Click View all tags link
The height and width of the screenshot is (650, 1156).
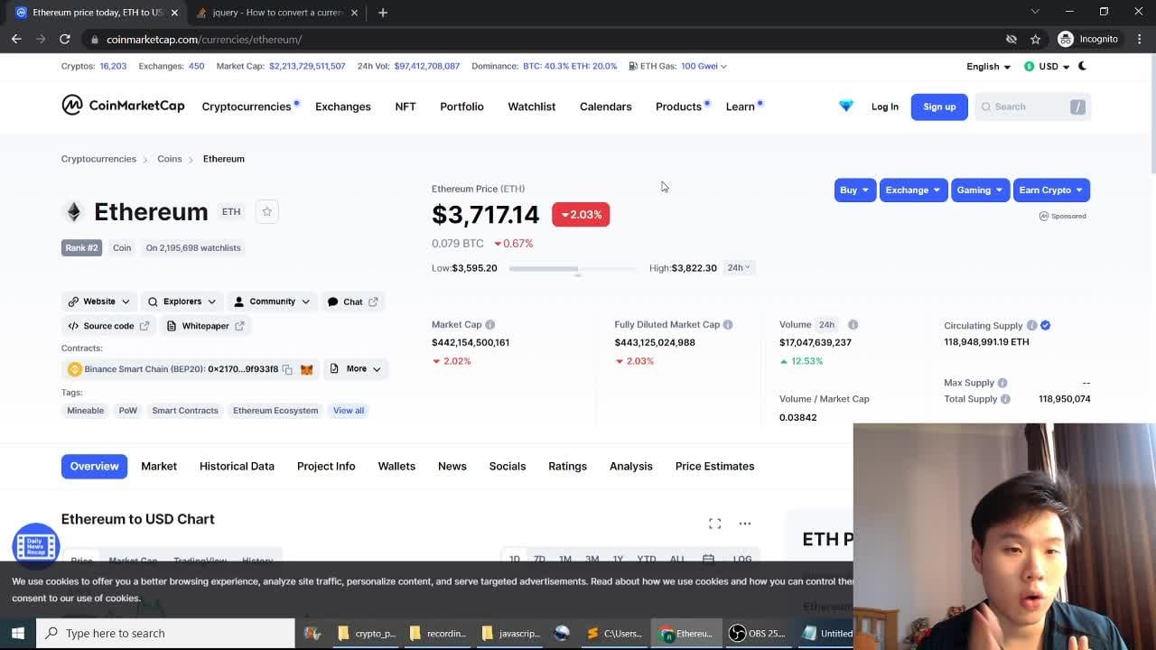tap(348, 411)
